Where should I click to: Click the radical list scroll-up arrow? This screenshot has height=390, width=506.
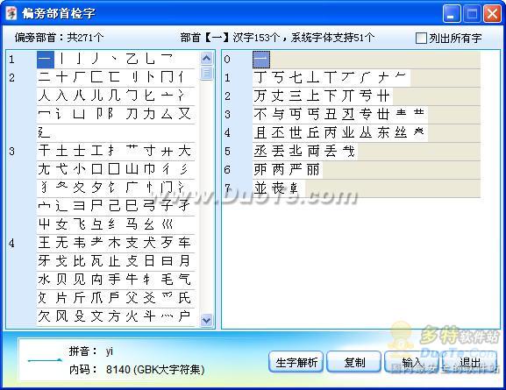point(207,59)
